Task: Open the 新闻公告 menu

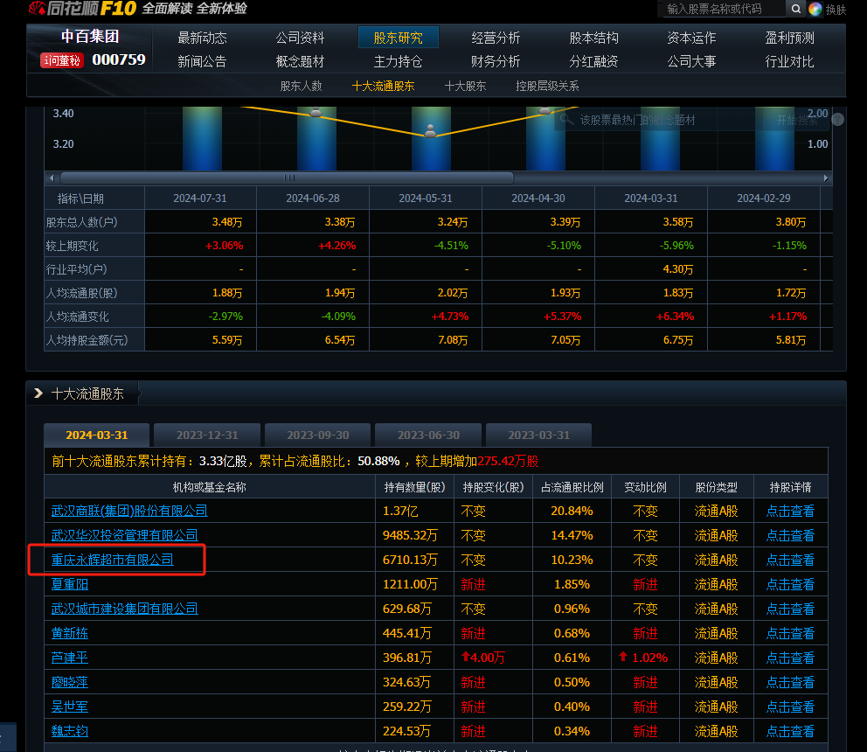Action: (x=203, y=61)
